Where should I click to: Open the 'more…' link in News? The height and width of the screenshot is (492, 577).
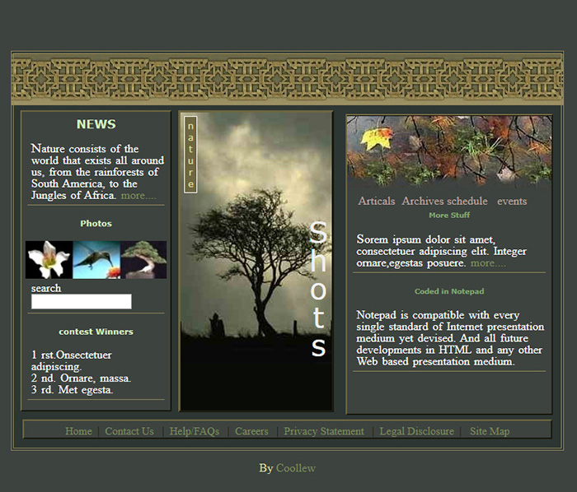138,196
